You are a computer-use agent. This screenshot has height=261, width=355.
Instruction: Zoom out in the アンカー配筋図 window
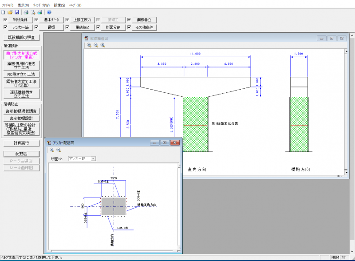[x=59, y=150]
